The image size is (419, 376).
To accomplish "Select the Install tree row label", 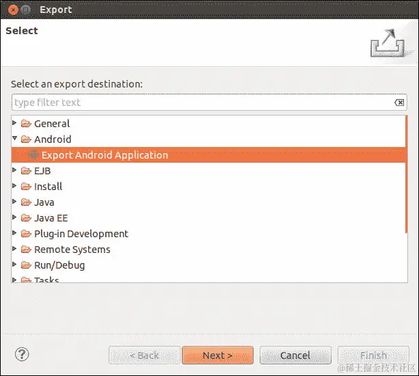I will [x=48, y=187].
